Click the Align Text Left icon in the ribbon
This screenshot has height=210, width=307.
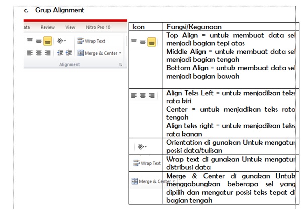click(30, 53)
